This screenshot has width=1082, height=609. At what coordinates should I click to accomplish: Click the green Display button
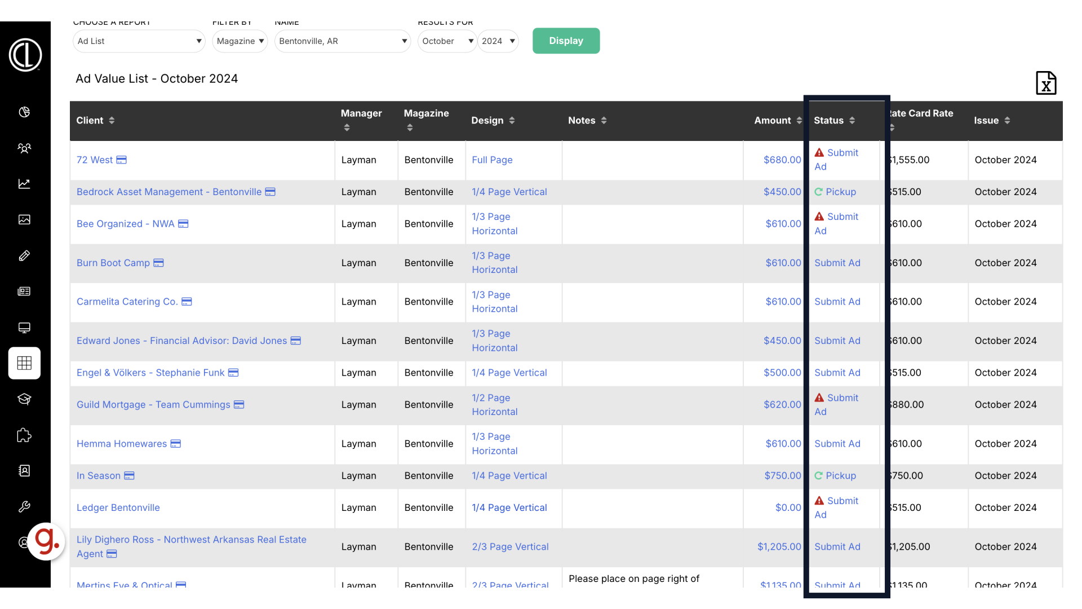coord(566,41)
